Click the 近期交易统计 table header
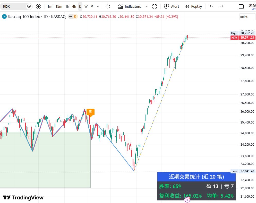 coord(197,177)
